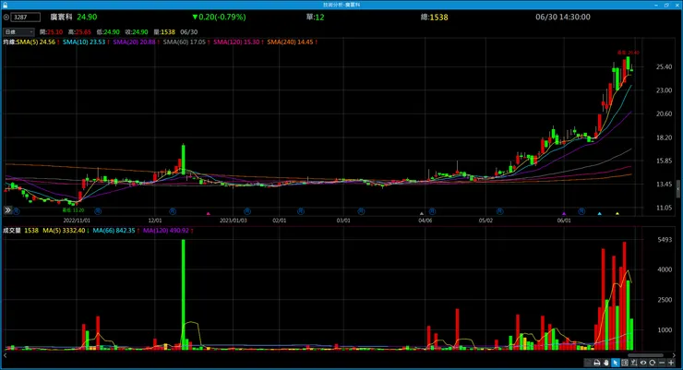
Task: Click the volume MA(5) 3332.40 label
Action: 64,231
